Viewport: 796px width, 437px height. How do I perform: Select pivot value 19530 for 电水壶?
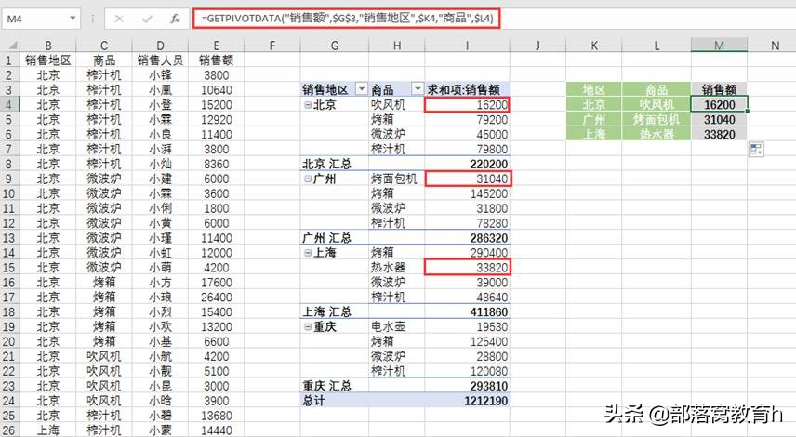click(x=467, y=326)
